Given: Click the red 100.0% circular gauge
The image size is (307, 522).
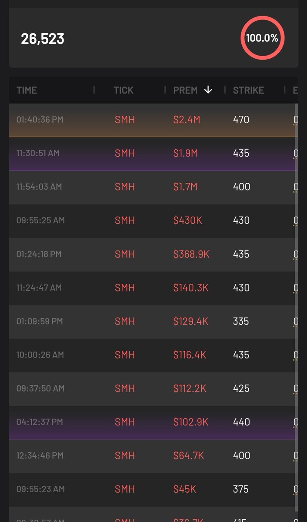Looking at the screenshot, I should coord(262,38).
